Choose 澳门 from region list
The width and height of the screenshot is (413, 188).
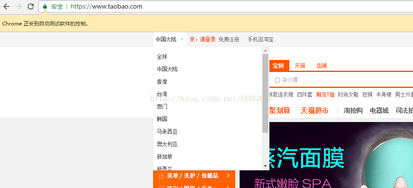(162, 107)
